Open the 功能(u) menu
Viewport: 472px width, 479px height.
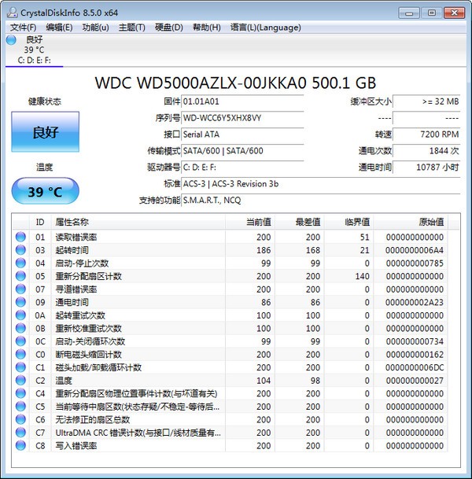[95, 27]
